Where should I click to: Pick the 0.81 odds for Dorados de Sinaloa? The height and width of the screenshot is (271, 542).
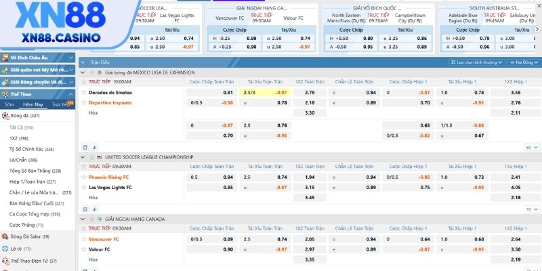228,92
